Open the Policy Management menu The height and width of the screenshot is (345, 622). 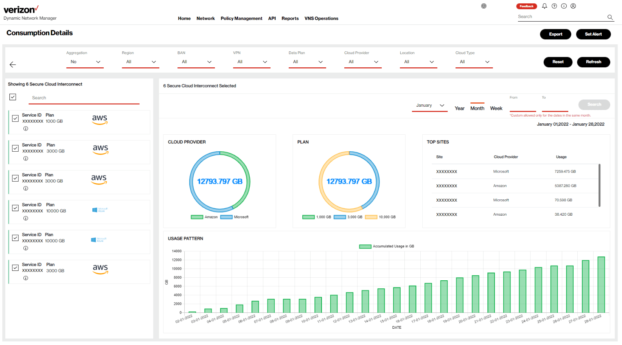(x=241, y=19)
